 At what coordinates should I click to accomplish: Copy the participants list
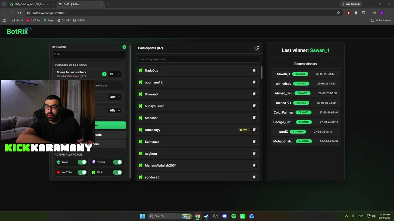[x=257, y=48]
